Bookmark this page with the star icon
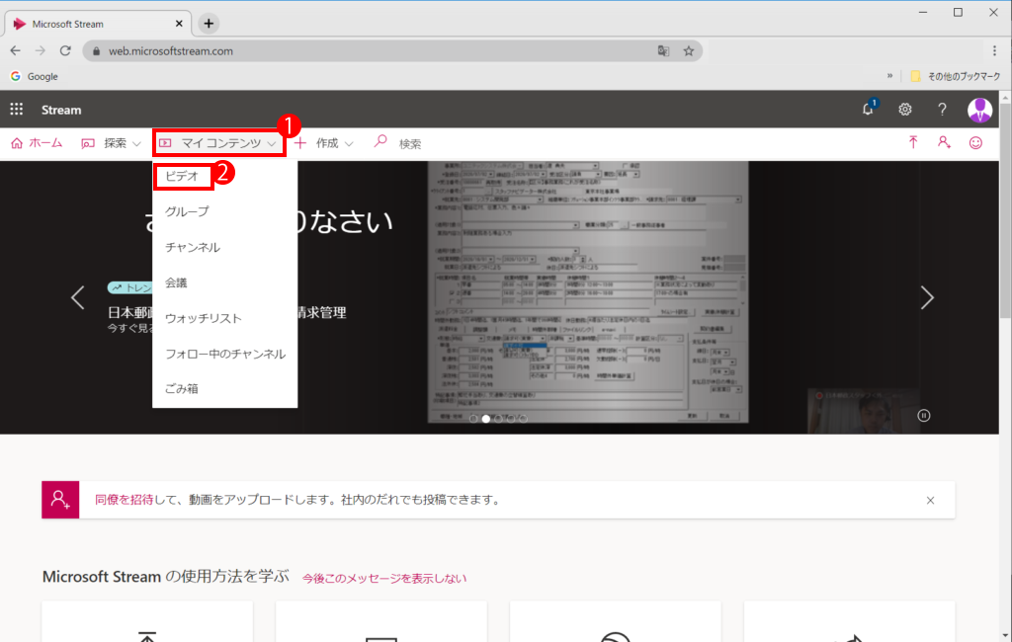 689,51
